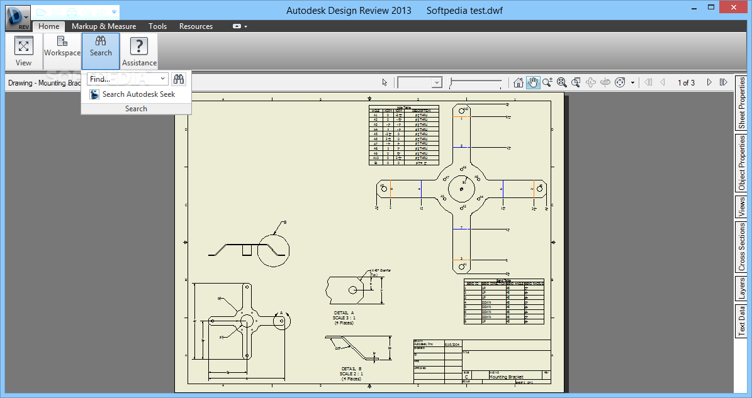This screenshot has height=398, width=752.
Task: Toggle the Sheet Properties side panel
Action: 741,102
